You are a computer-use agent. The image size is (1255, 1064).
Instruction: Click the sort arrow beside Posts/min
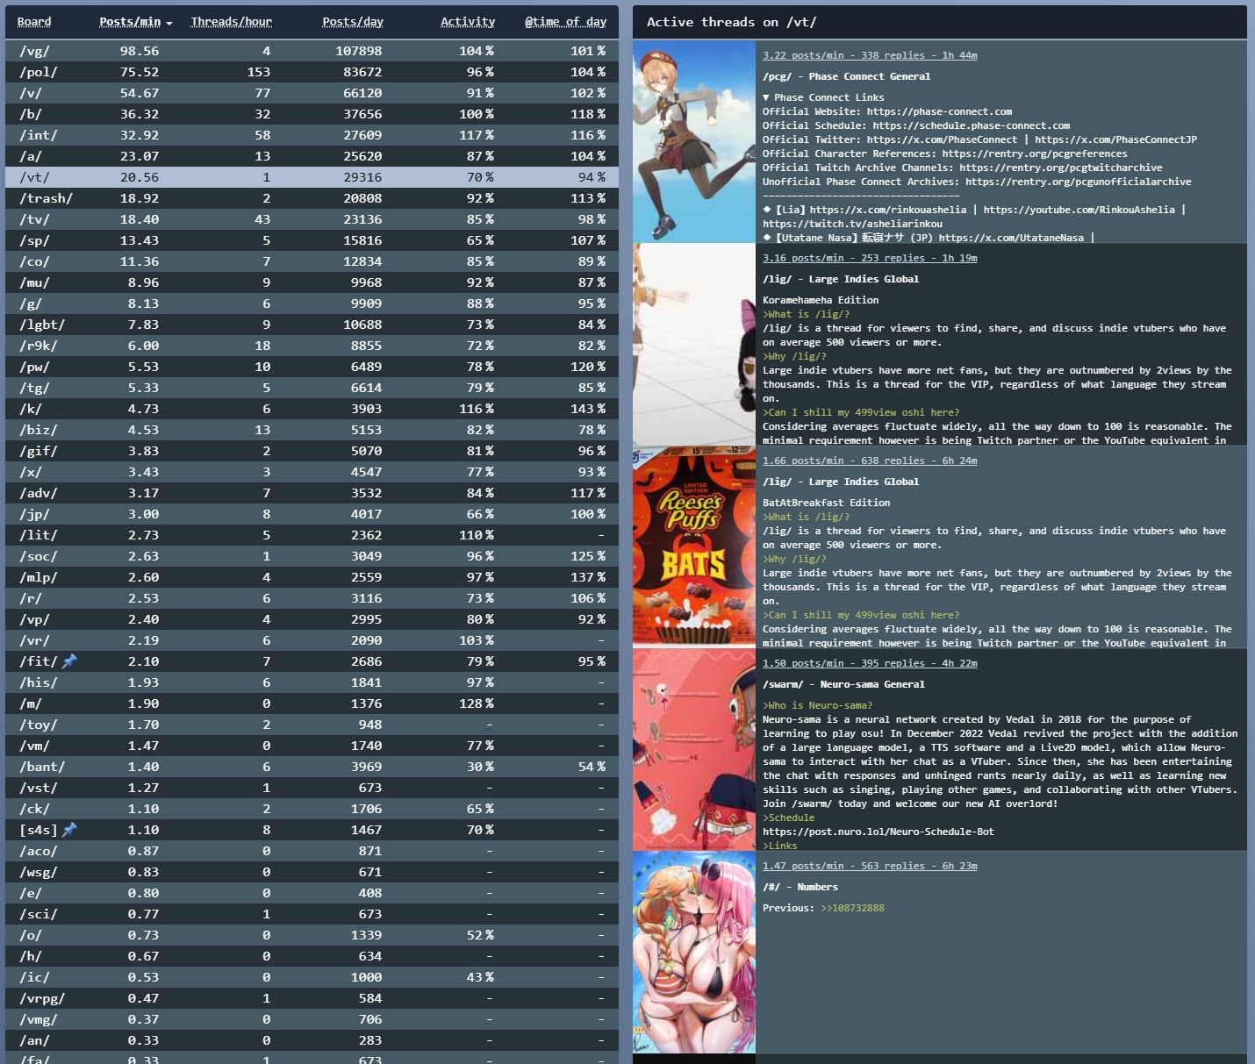point(169,23)
